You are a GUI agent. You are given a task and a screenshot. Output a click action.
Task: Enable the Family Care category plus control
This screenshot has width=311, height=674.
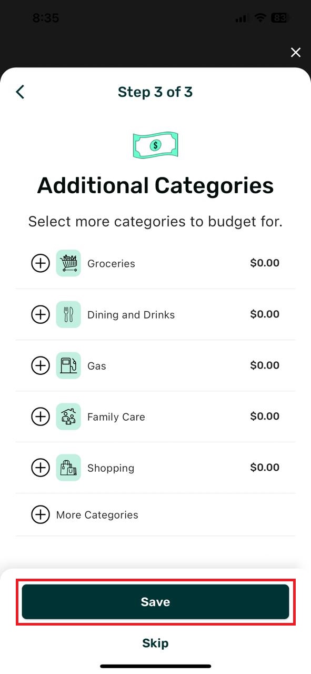[41, 417]
